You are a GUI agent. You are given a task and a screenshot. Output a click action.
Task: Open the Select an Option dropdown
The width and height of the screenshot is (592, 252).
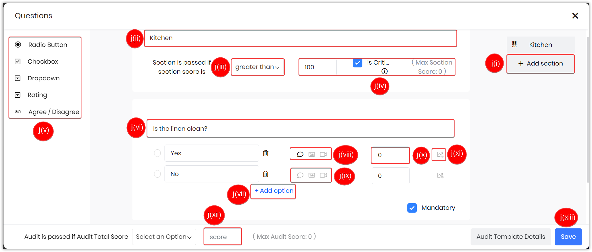click(x=164, y=237)
